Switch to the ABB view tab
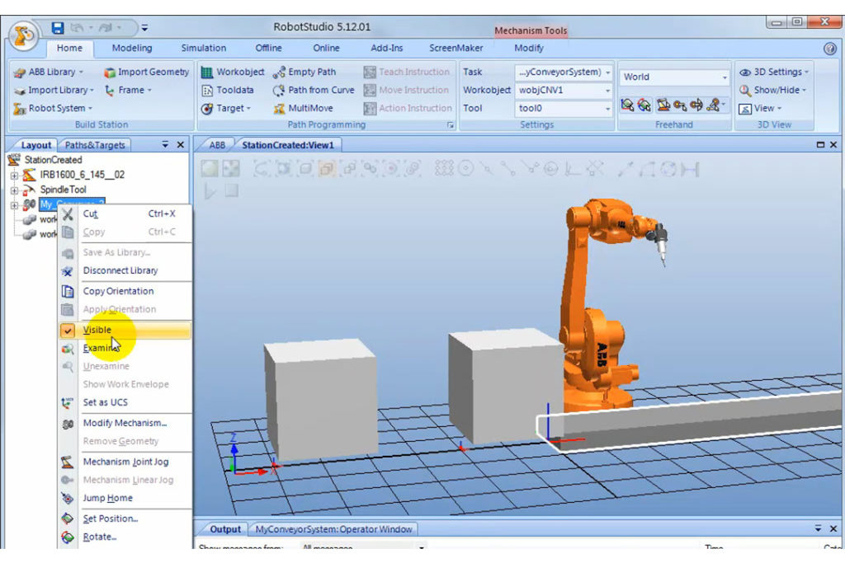This screenshot has height=563, width=845. [217, 145]
